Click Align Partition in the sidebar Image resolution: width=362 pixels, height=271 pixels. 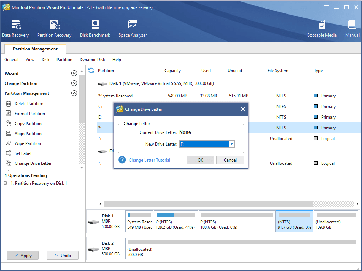pos(28,134)
